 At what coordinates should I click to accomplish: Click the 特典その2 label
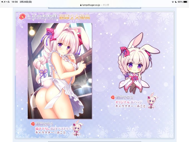point(124,97)
